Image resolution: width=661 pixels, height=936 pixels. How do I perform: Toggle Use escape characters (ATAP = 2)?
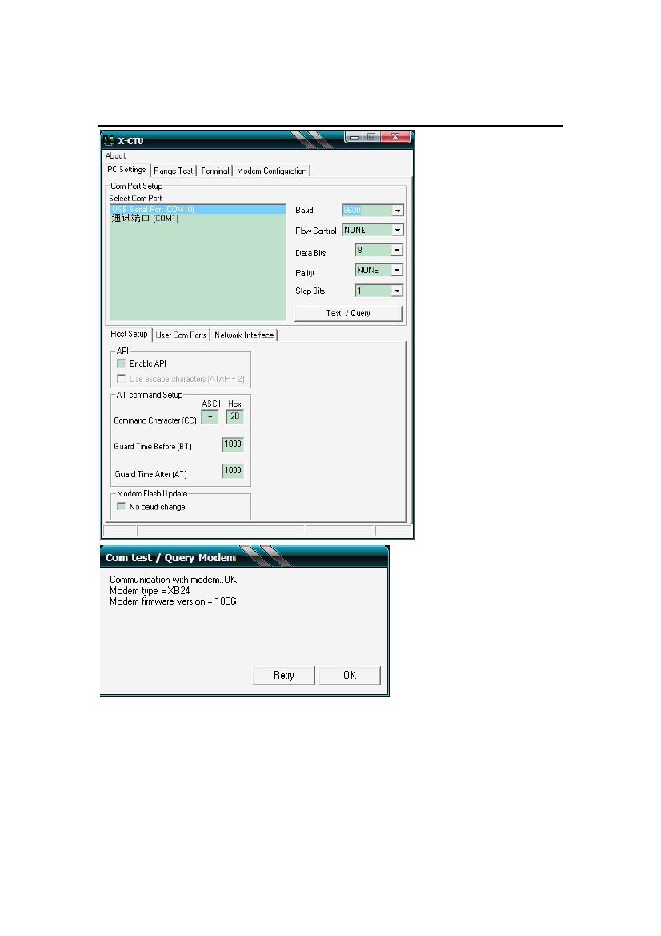click(x=122, y=379)
